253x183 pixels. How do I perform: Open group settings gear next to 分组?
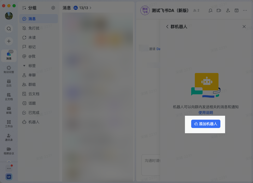tap(53, 8)
